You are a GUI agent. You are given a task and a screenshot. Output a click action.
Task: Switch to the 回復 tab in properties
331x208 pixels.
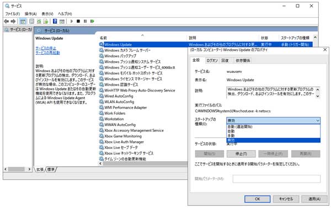click(225, 61)
